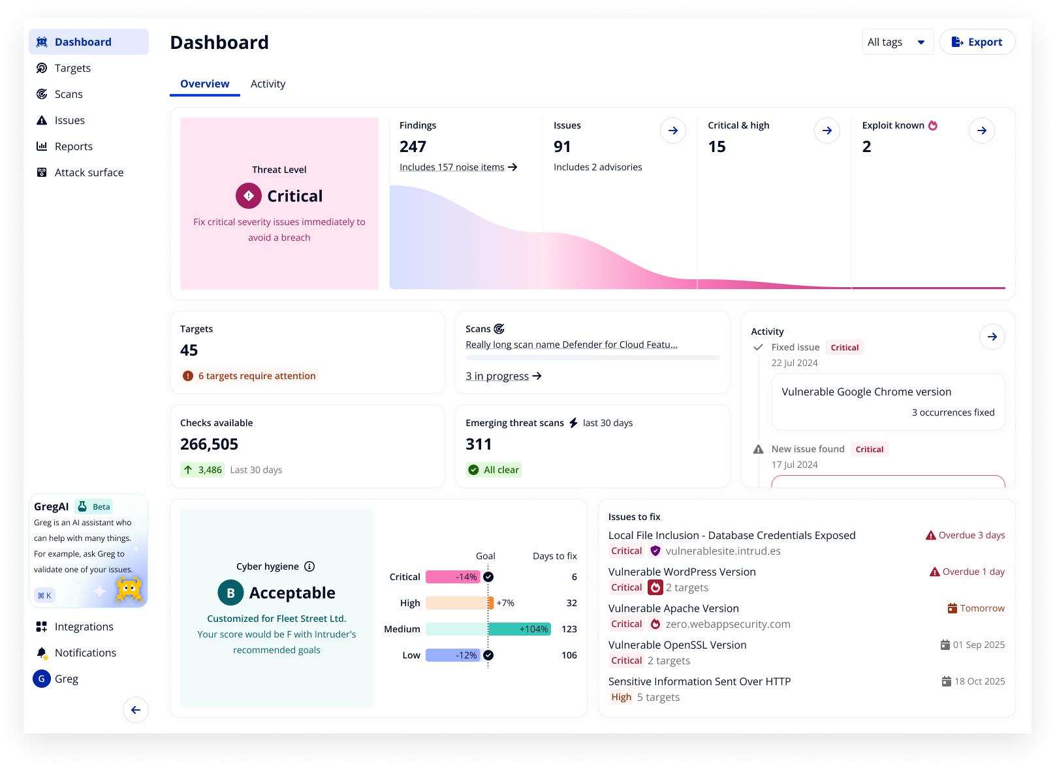The image size is (1055, 770).
Task: Click the Exploit known arrow button
Action: click(981, 131)
